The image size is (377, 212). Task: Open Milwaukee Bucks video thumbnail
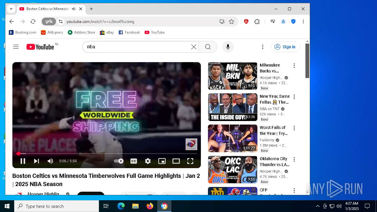[233, 76]
